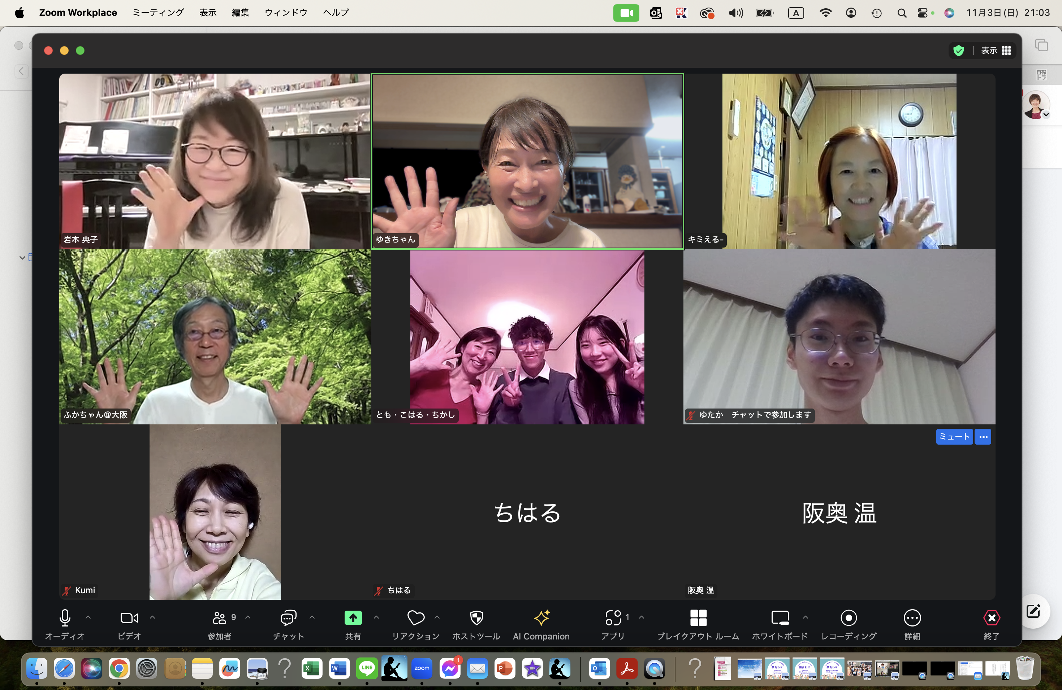Click the blue ミュート button
Viewport: 1062px width, 690px height.
(x=954, y=437)
